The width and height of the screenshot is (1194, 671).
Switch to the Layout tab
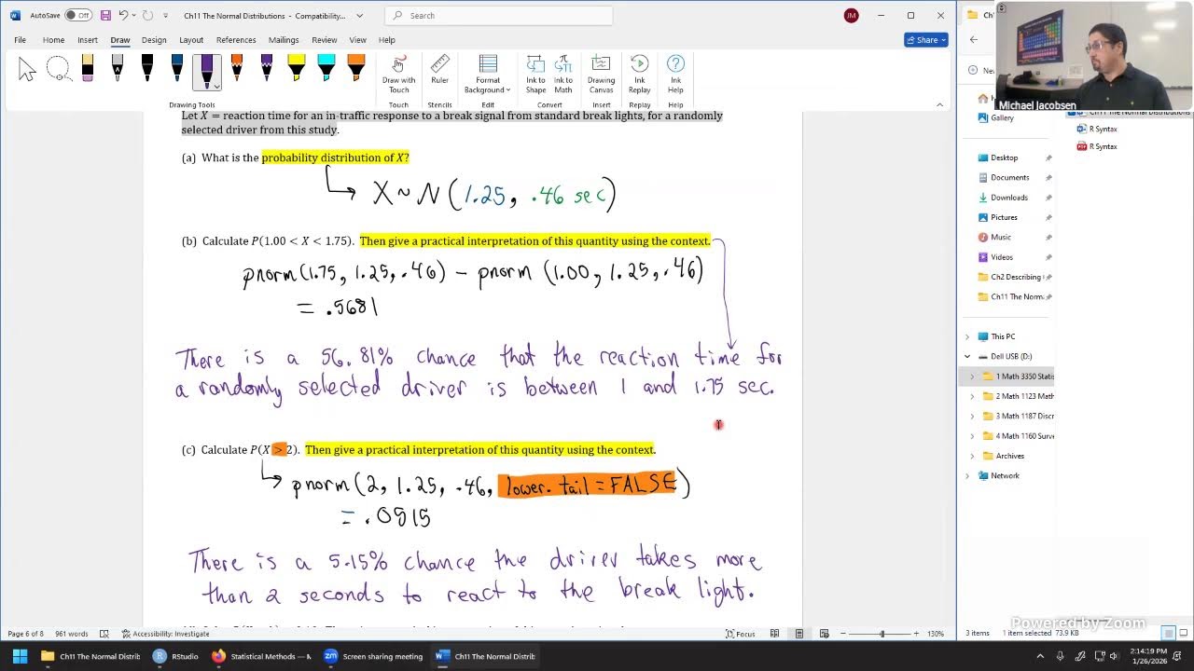(x=191, y=40)
